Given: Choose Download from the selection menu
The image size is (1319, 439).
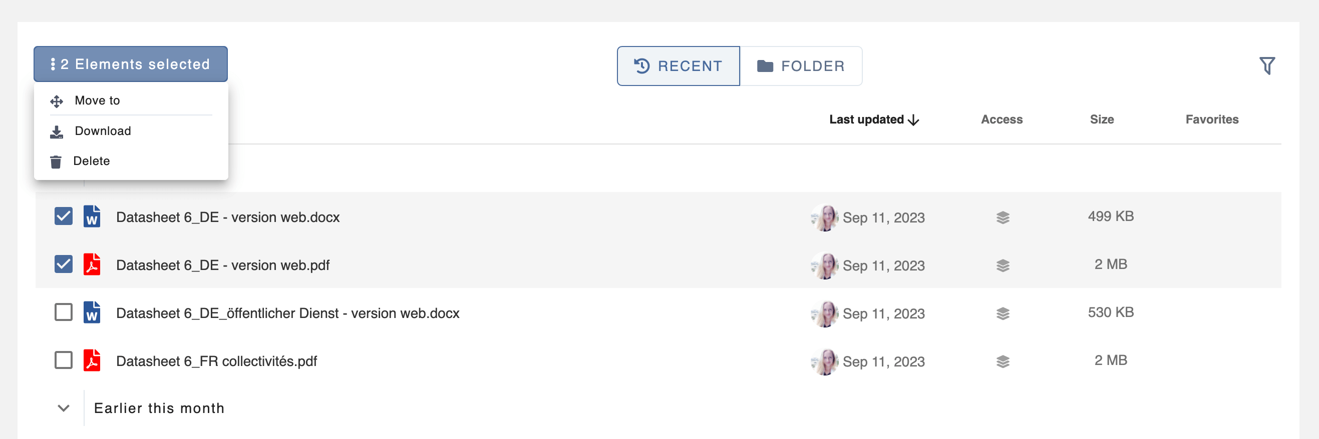Looking at the screenshot, I should pyautogui.click(x=103, y=131).
